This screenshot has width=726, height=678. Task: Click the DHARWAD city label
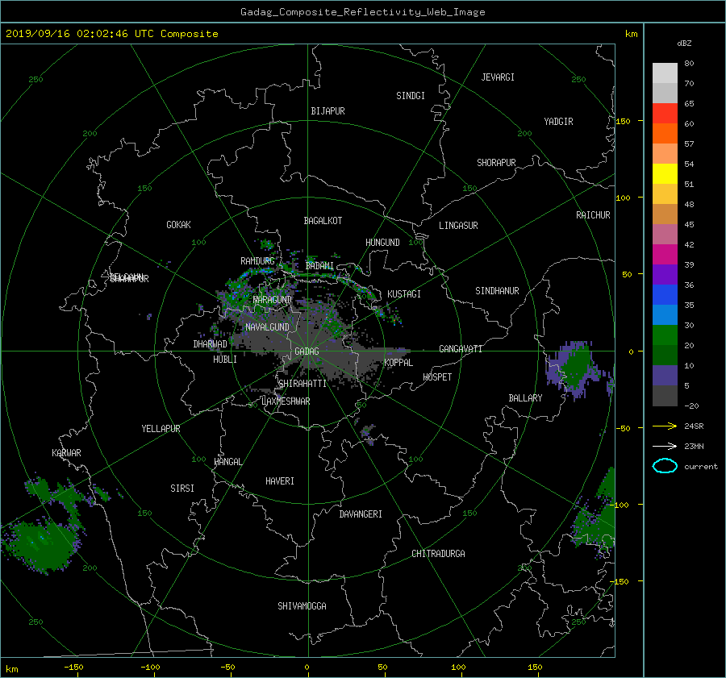click(x=211, y=344)
